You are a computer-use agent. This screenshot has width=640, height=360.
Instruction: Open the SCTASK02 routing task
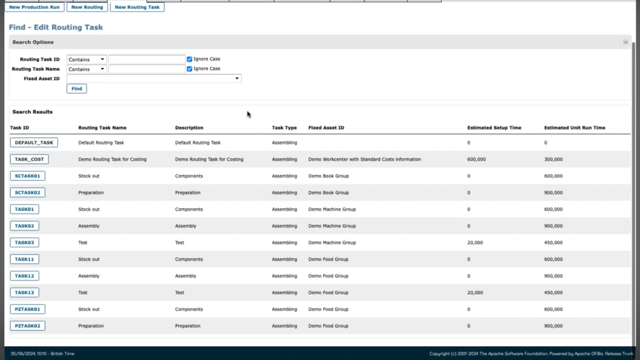(27, 192)
